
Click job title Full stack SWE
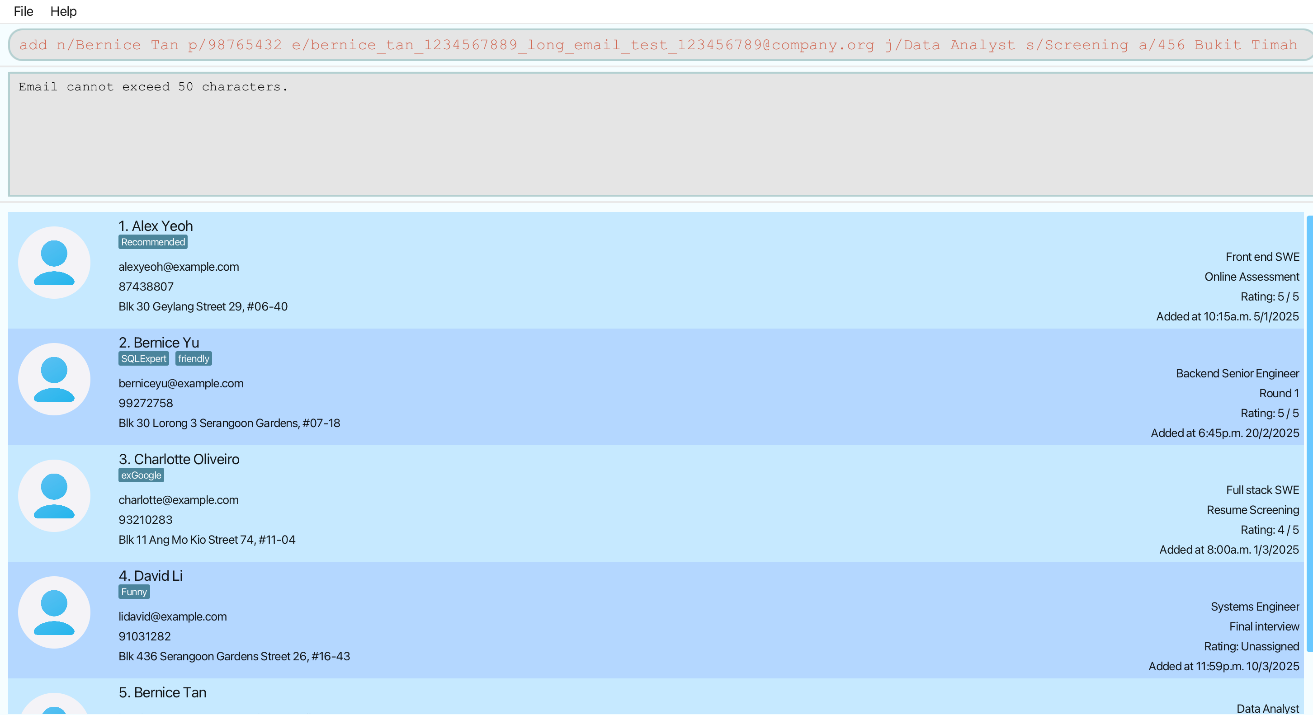[1262, 491]
